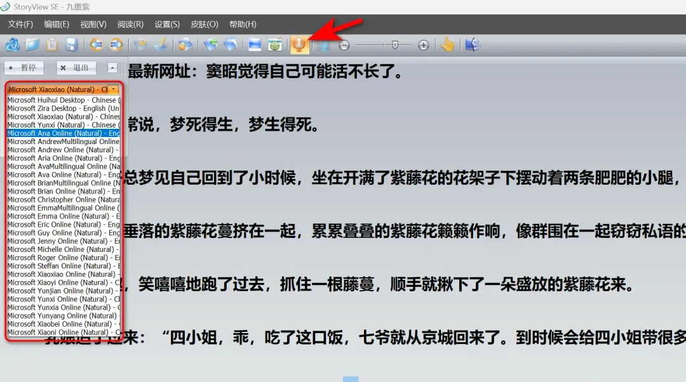
Task: Click the 暂停 pause button
Action: coord(24,68)
